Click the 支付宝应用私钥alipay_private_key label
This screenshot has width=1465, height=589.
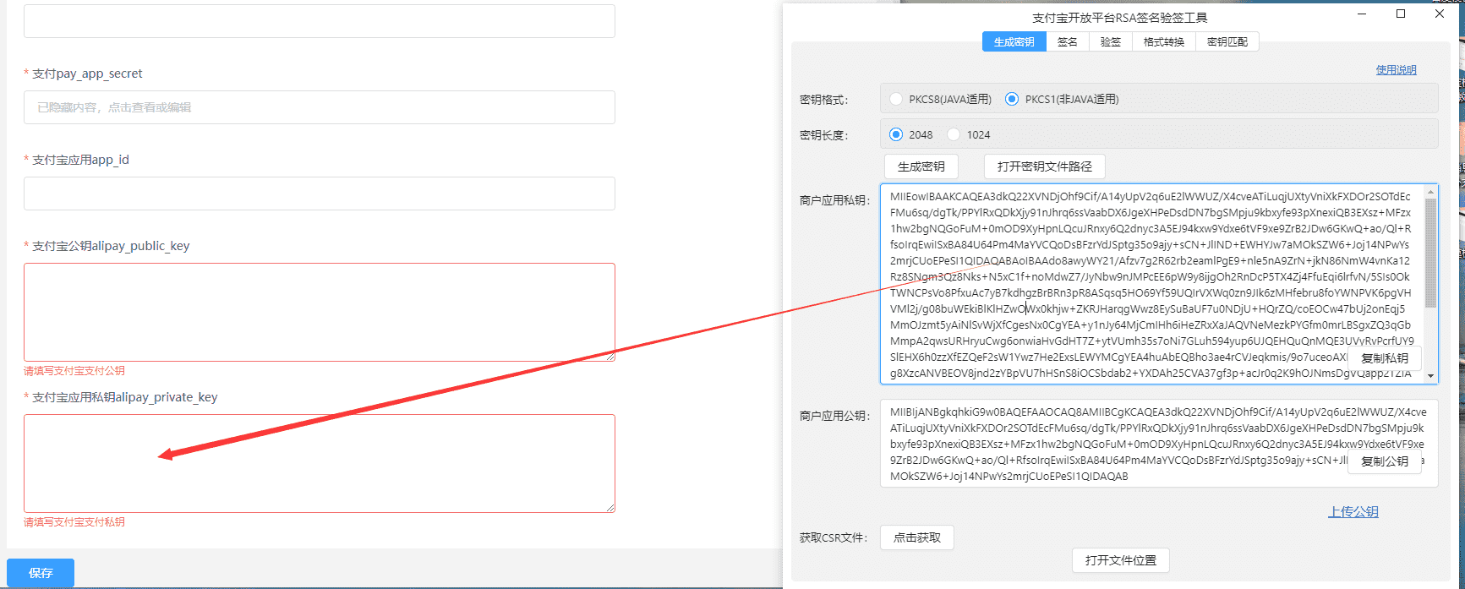[x=125, y=397]
